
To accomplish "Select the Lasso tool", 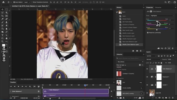I will (x=2, y=12).
